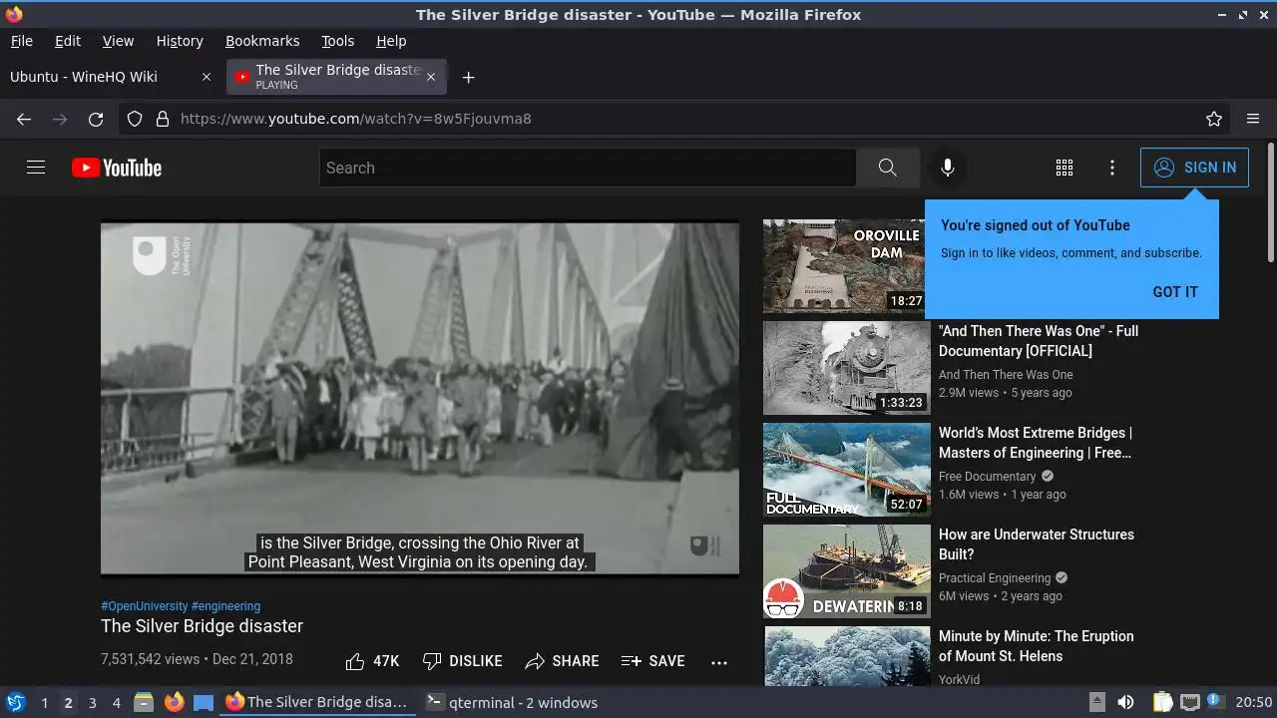The width and height of the screenshot is (1277, 718).
Task: Open the File menu
Action: (22, 41)
